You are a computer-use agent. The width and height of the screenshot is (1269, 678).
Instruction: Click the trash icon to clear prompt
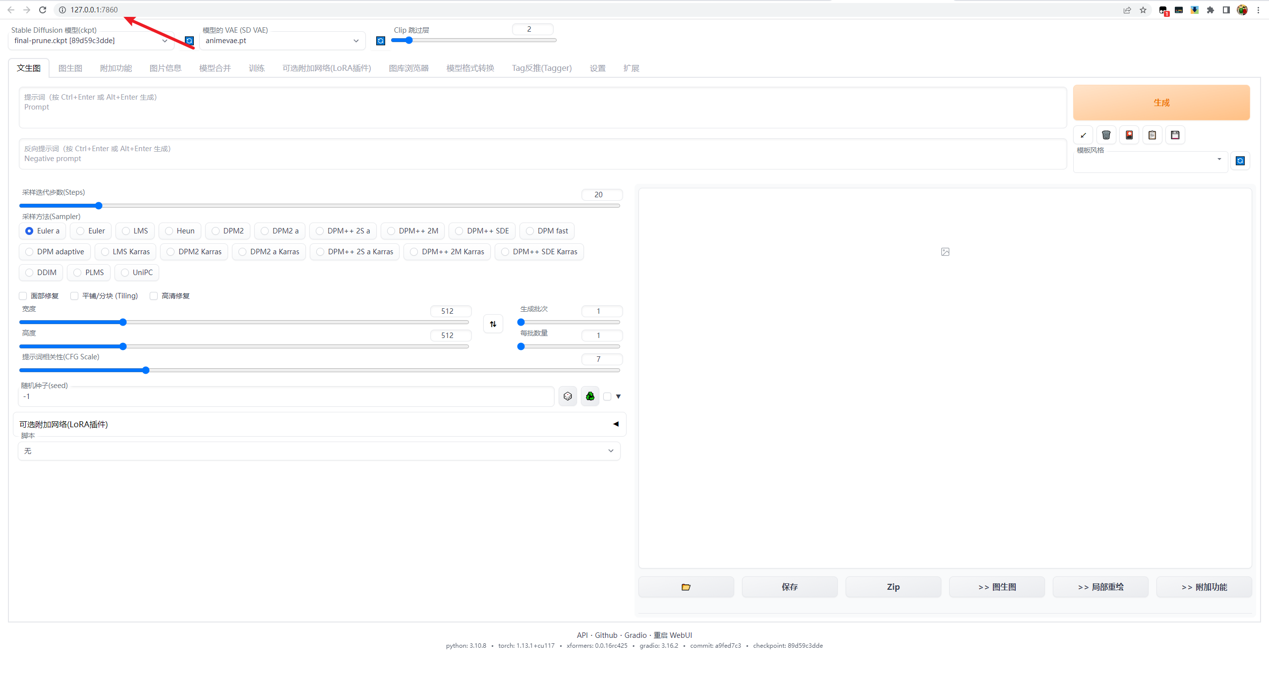[x=1106, y=135]
